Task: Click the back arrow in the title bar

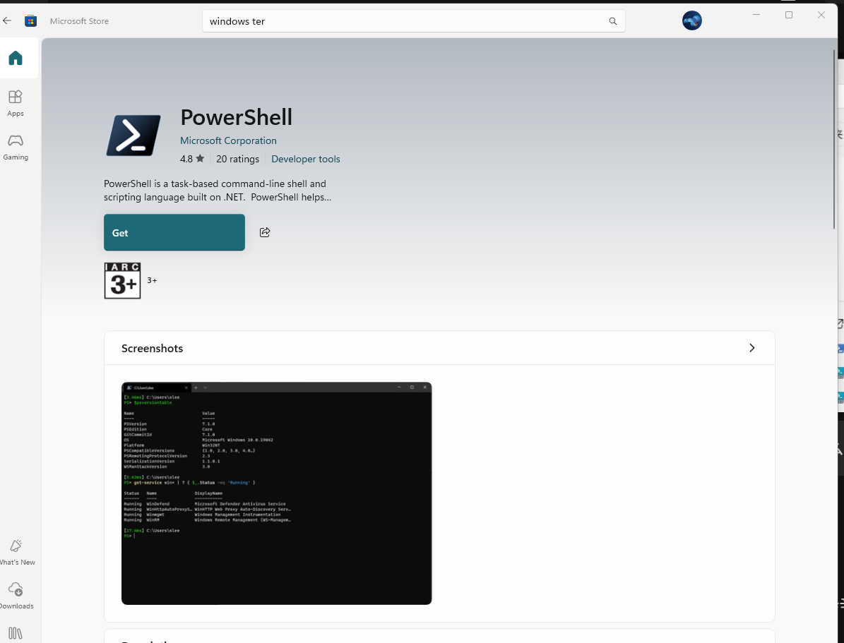Action: pyautogui.click(x=8, y=21)
